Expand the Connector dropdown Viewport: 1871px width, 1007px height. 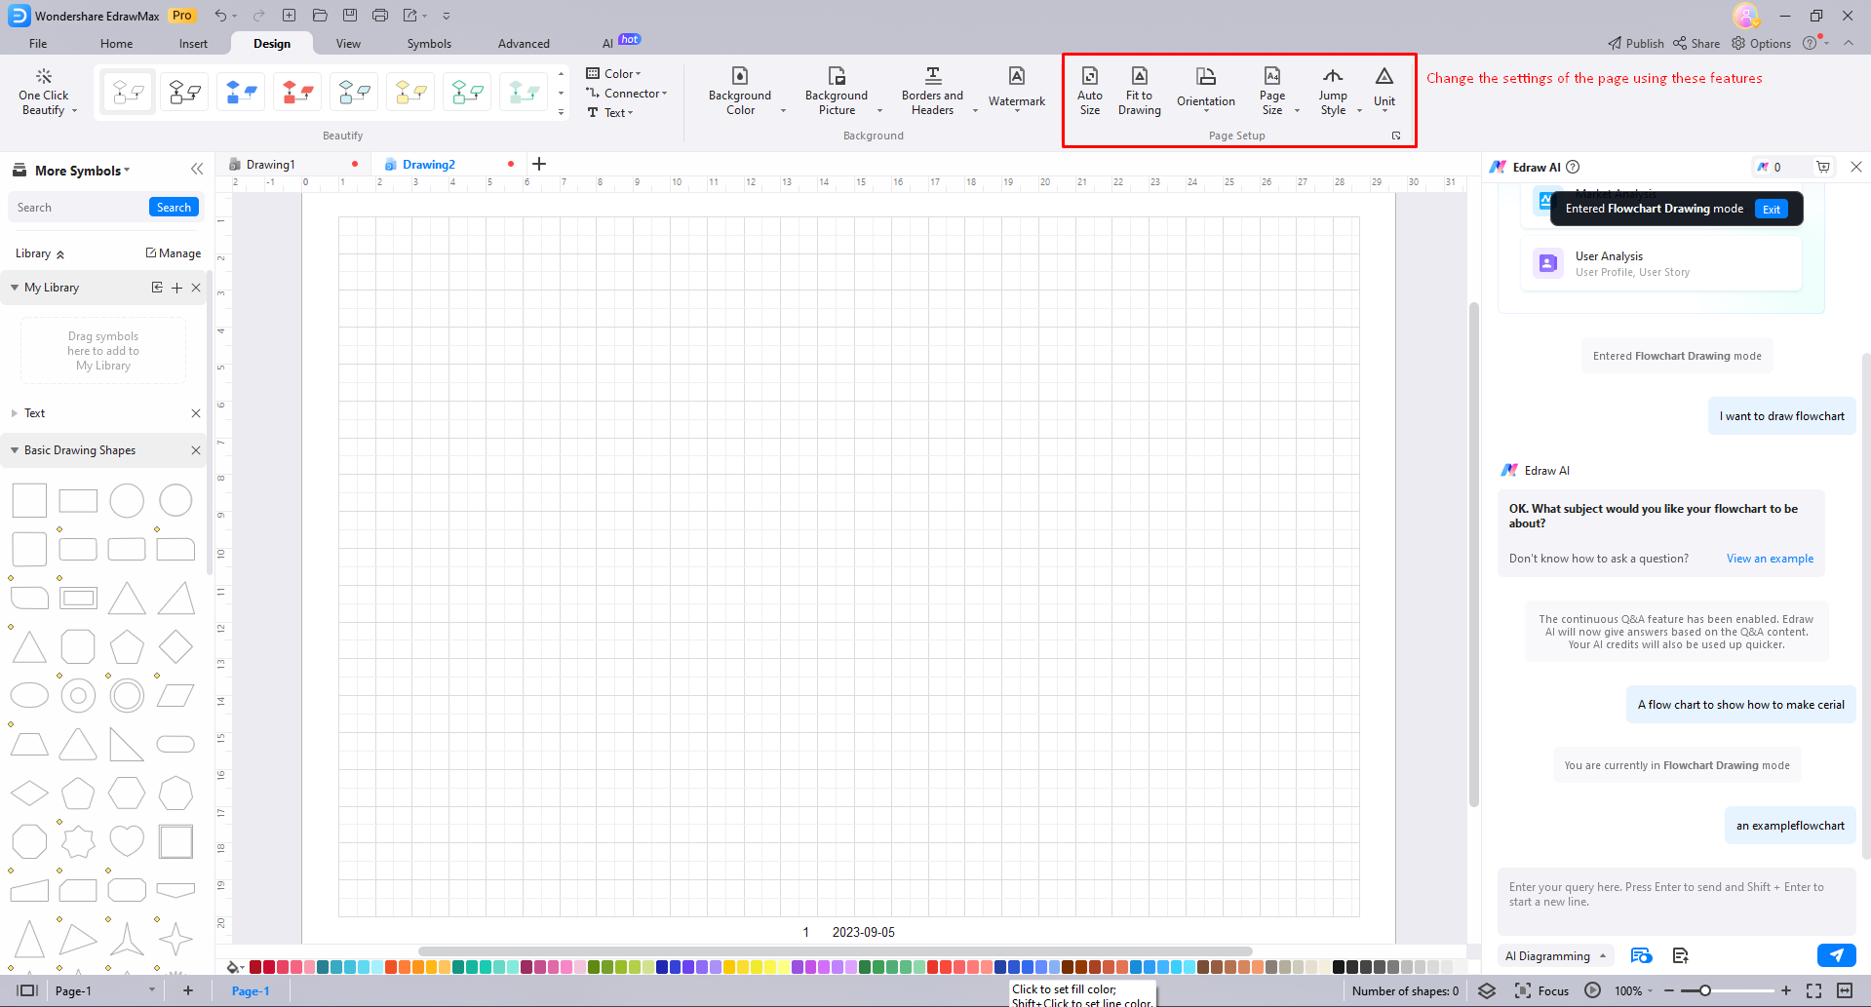[627, 94]
